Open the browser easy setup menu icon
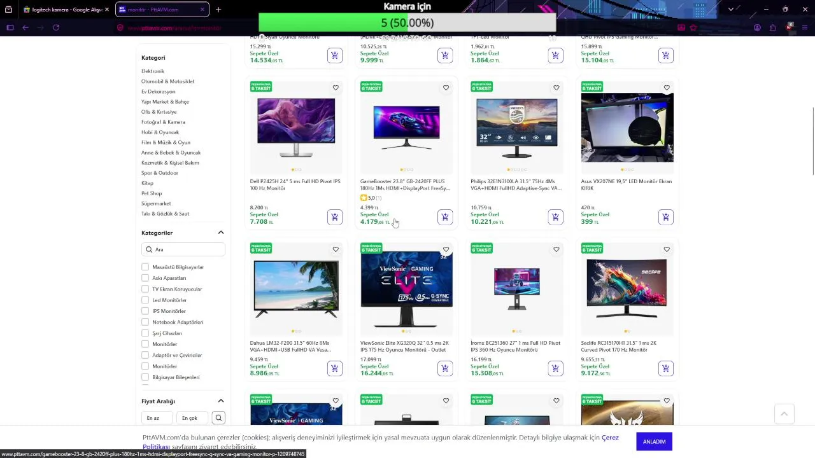Viewport: 815px width, 458px height. 805,27
